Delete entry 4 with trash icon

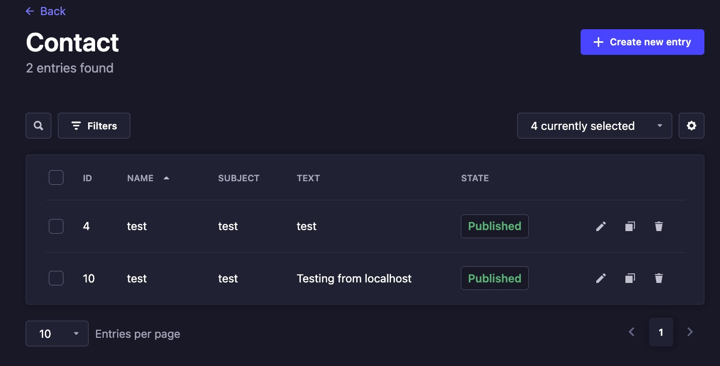659,227
